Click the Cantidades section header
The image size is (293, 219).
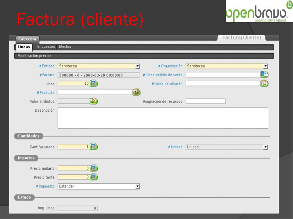pos(29,136)
